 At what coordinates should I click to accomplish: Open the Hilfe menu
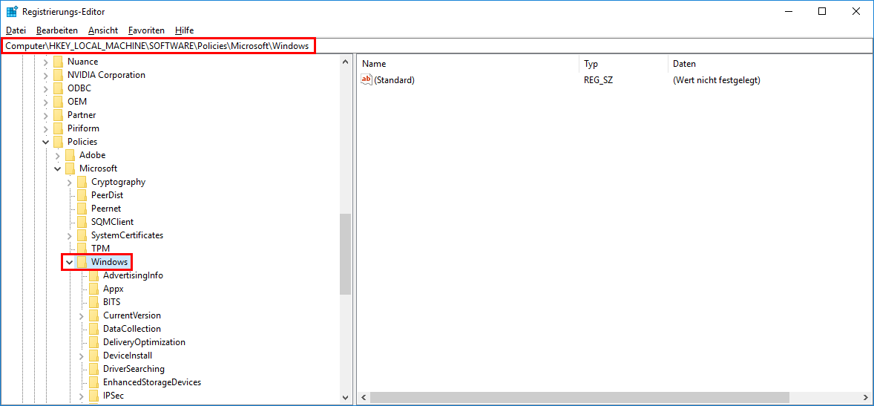(x=184, y=30)
